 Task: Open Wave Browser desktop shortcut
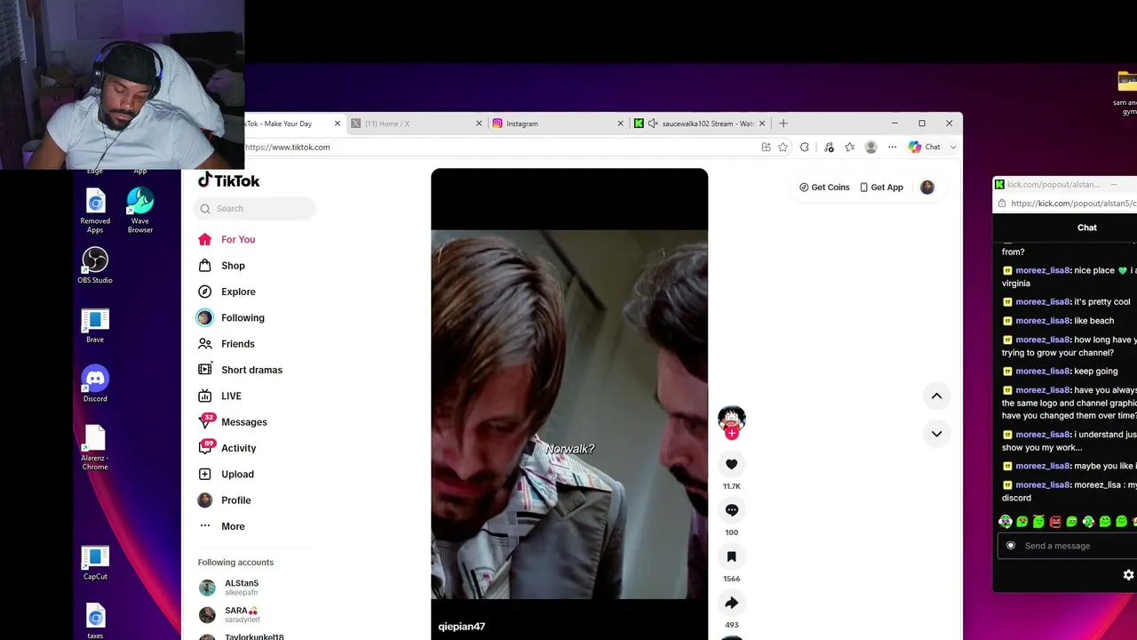click(x=139, y=211)
